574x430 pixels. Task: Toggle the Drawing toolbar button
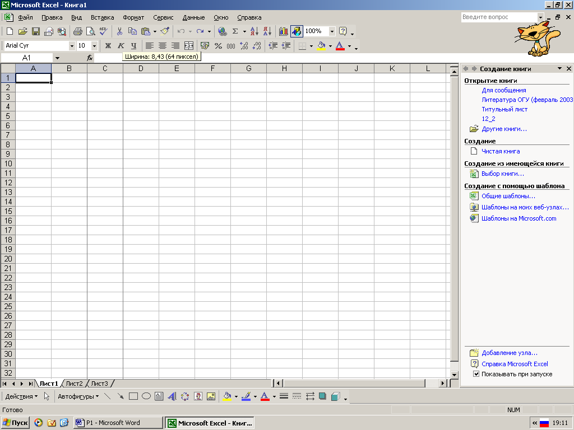tap(297, 31)
